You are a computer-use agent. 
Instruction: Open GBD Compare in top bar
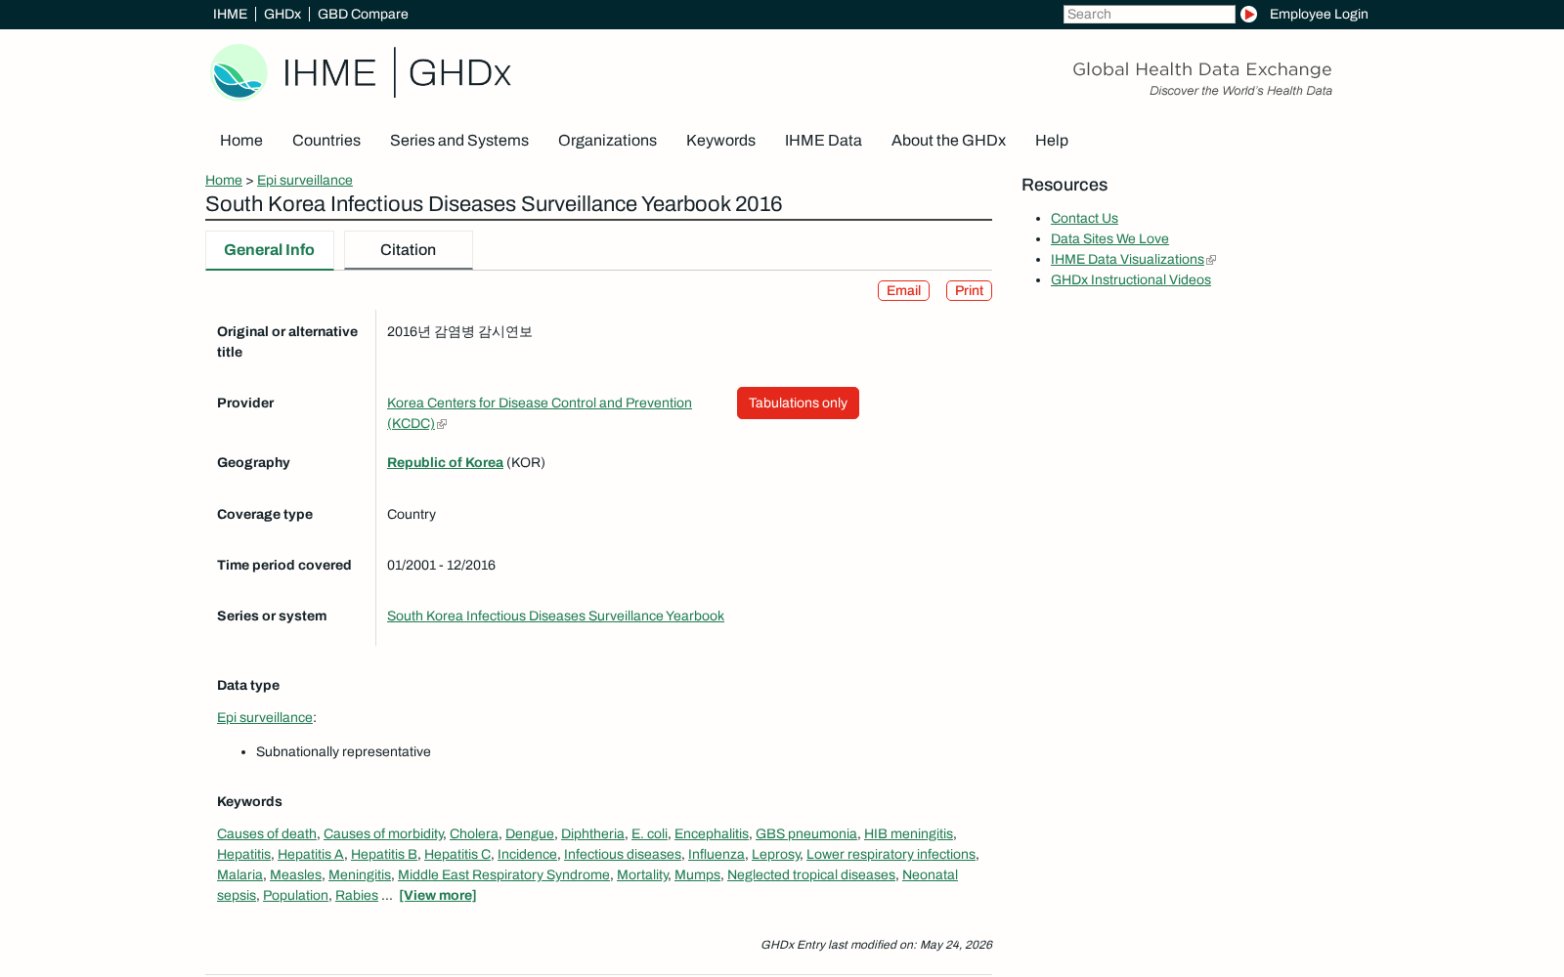[x=363, y=14]
